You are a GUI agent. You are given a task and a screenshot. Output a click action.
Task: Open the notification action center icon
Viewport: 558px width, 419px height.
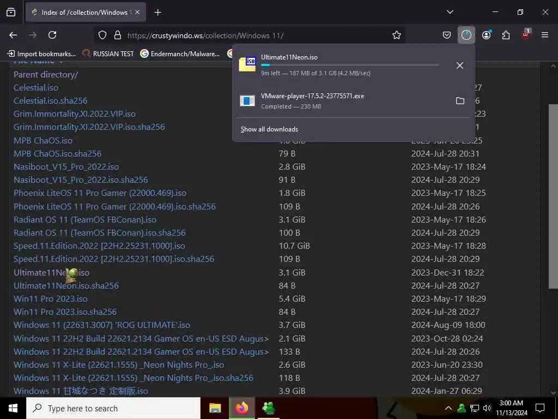click(x=540, y=408)
